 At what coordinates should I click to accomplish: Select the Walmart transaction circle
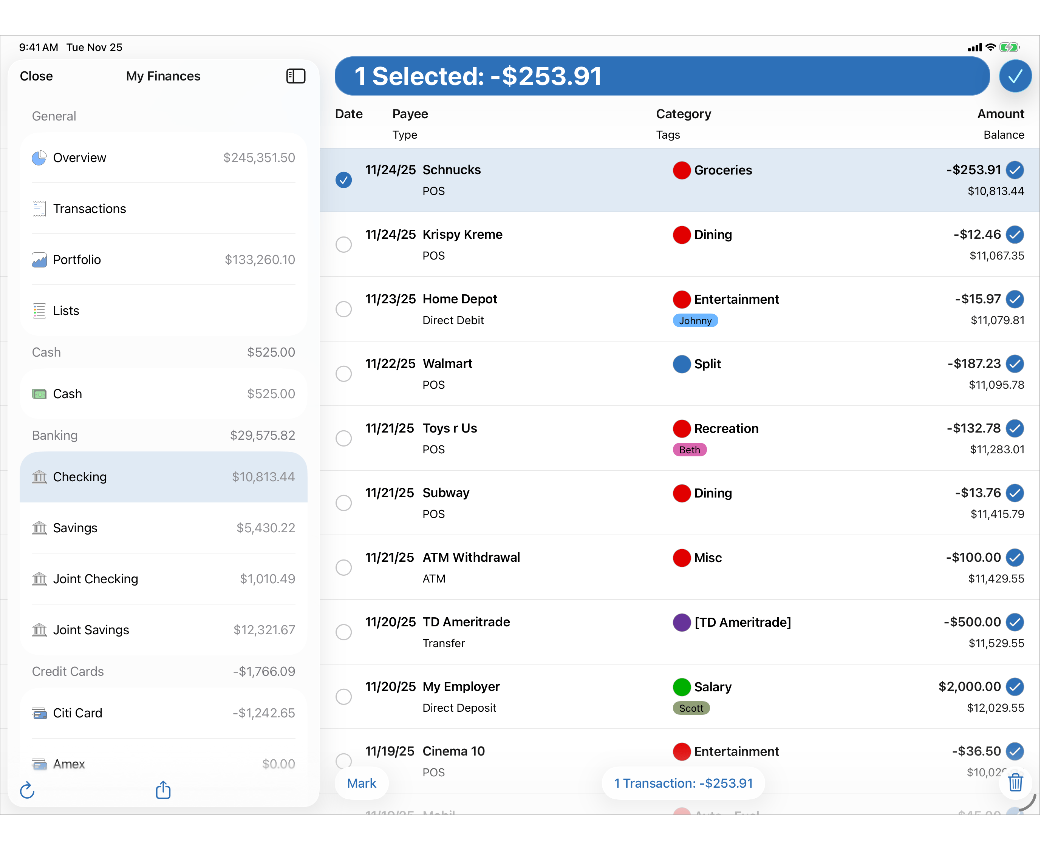click(343, 374)
